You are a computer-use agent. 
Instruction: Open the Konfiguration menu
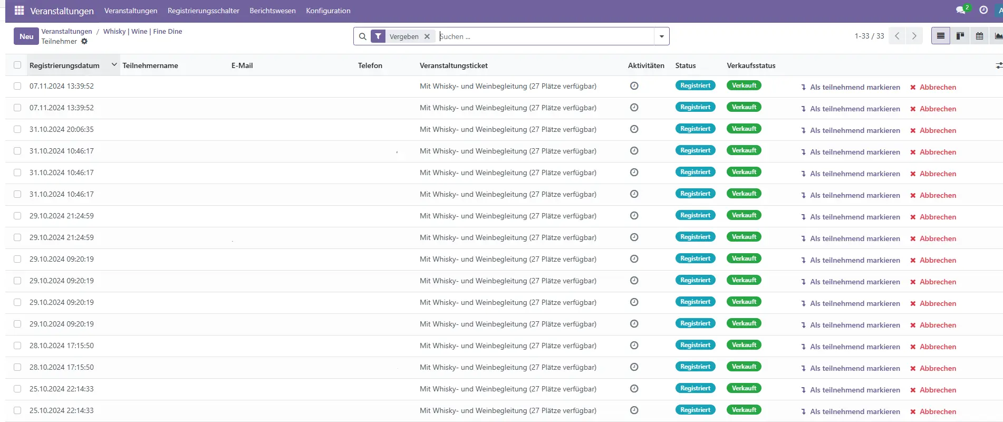click(x=328, y=11)
